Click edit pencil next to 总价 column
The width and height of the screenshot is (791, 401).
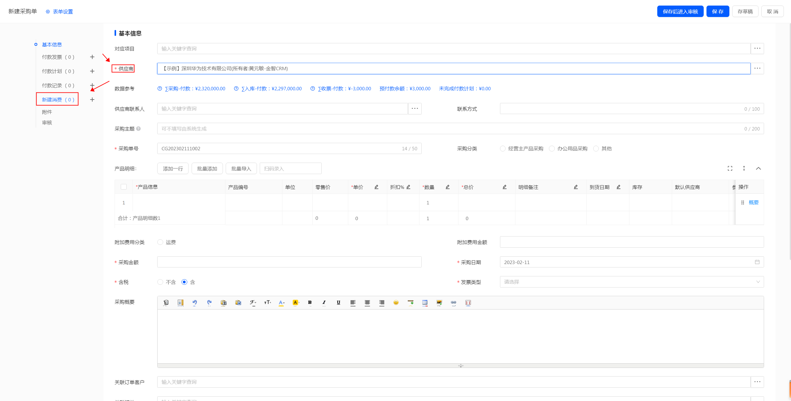tap(505, 187)
